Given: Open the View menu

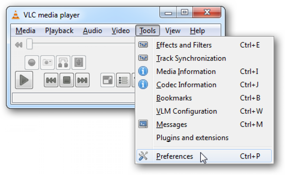Looking at the screenshot, I should click(173, 31).
